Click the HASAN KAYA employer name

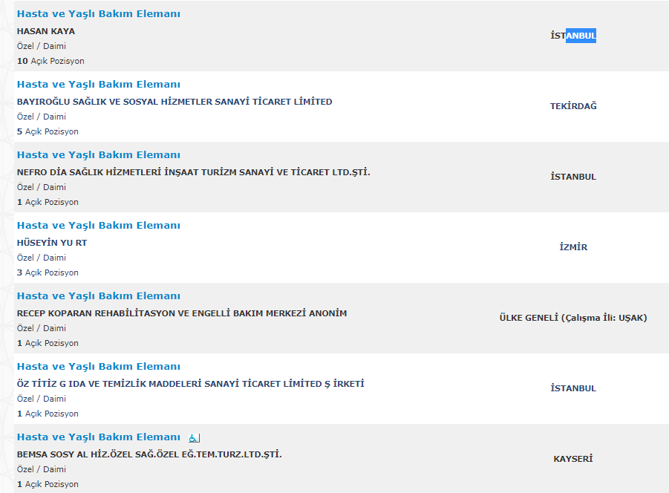click(46, 31)
